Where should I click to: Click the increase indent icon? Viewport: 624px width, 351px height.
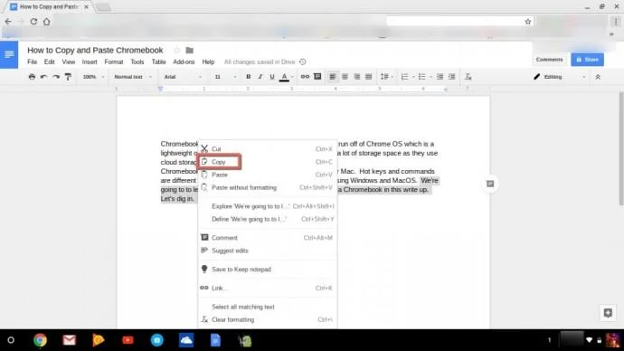point(451,77)
